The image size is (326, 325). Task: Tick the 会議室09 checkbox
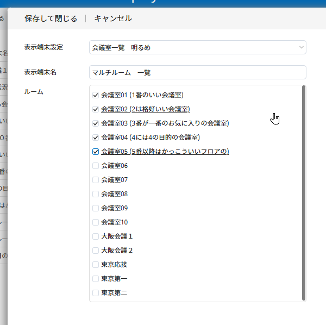click(x=96, y=208)
